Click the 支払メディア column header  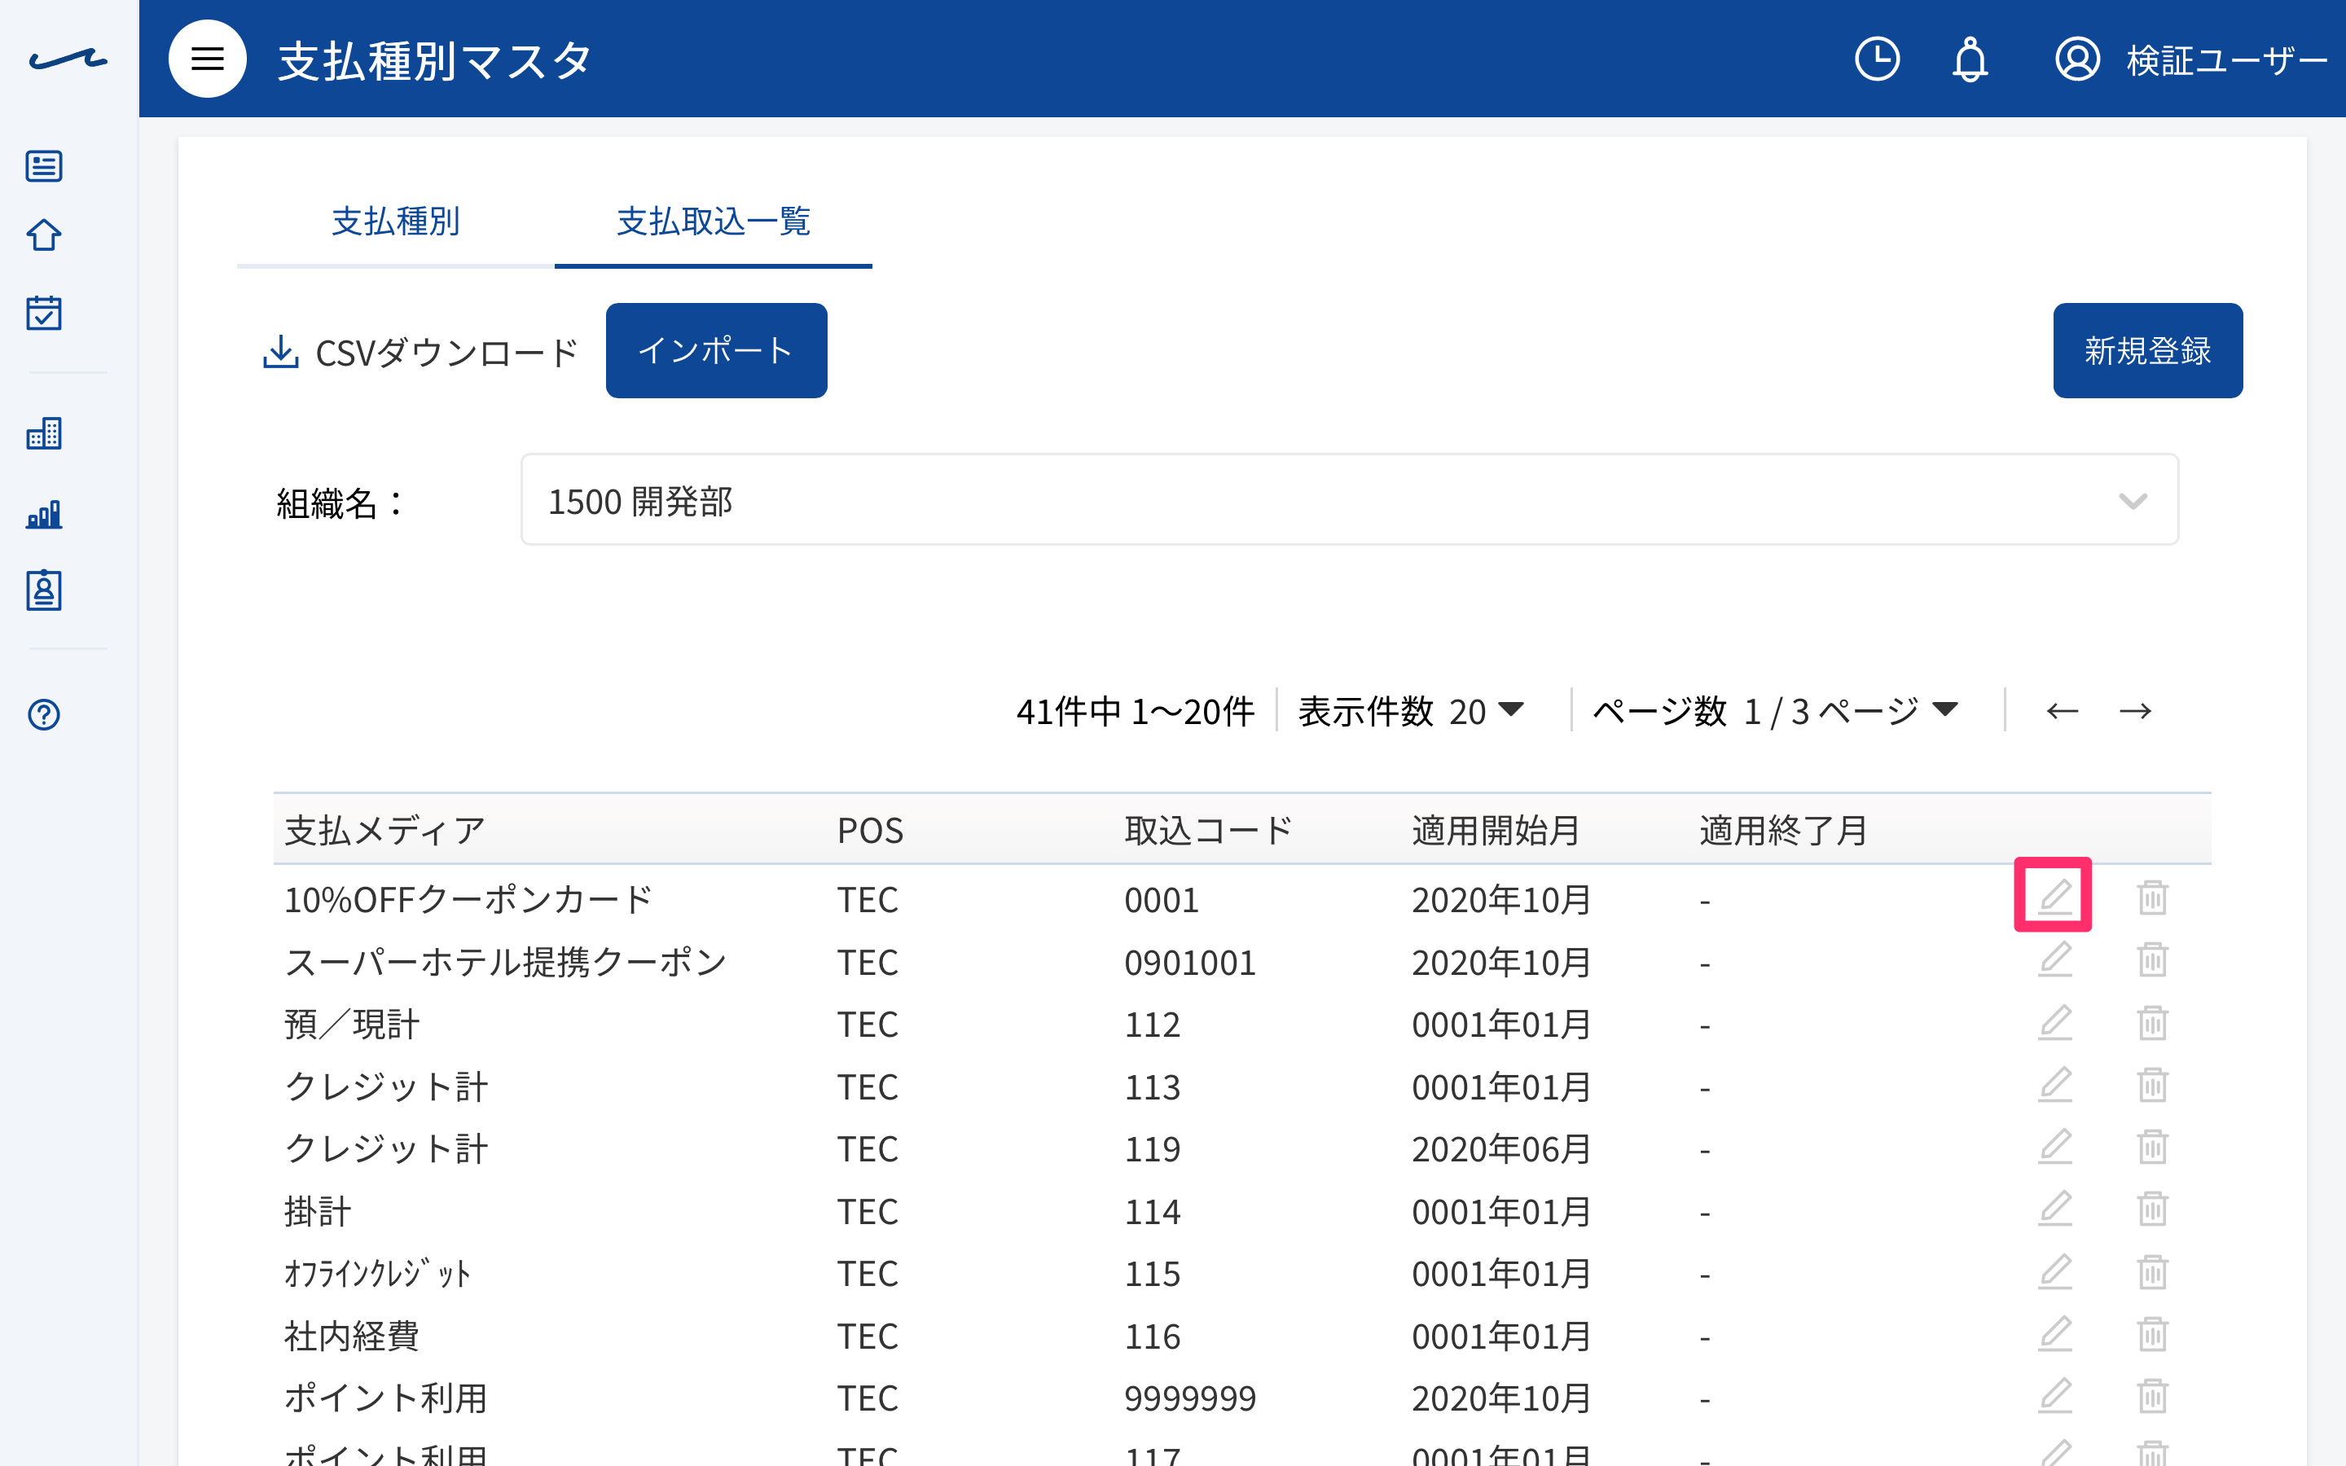point(384,831)
